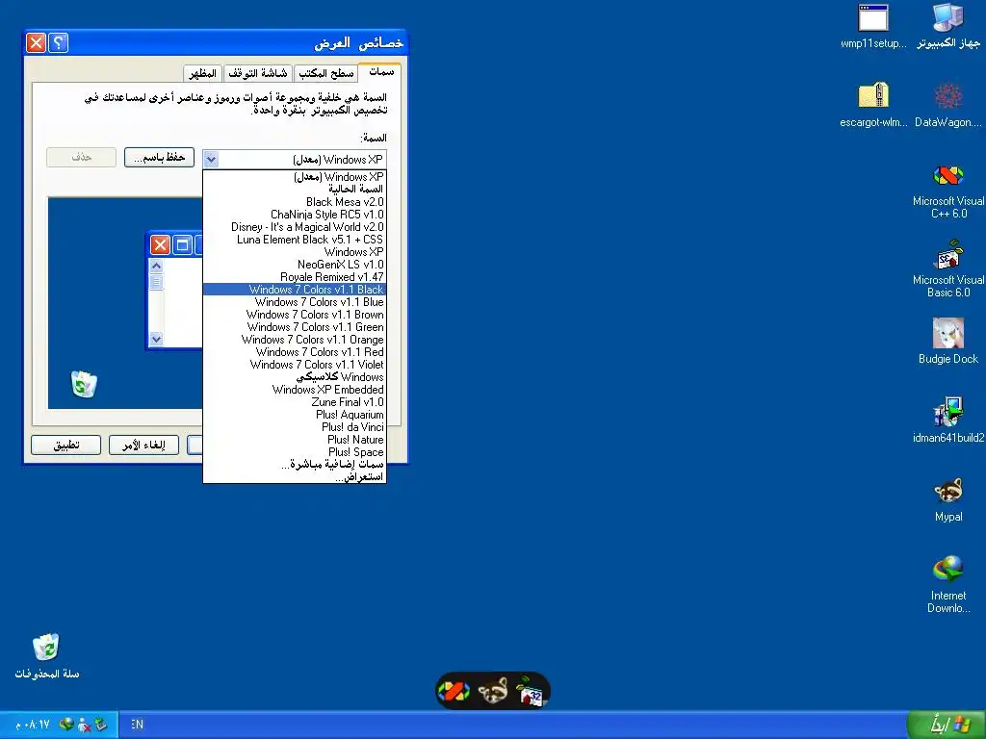Select Luna Element Black v5.1 + CSS
The height and width of the screenshot is (739, 986).
[x=295, y=240]
